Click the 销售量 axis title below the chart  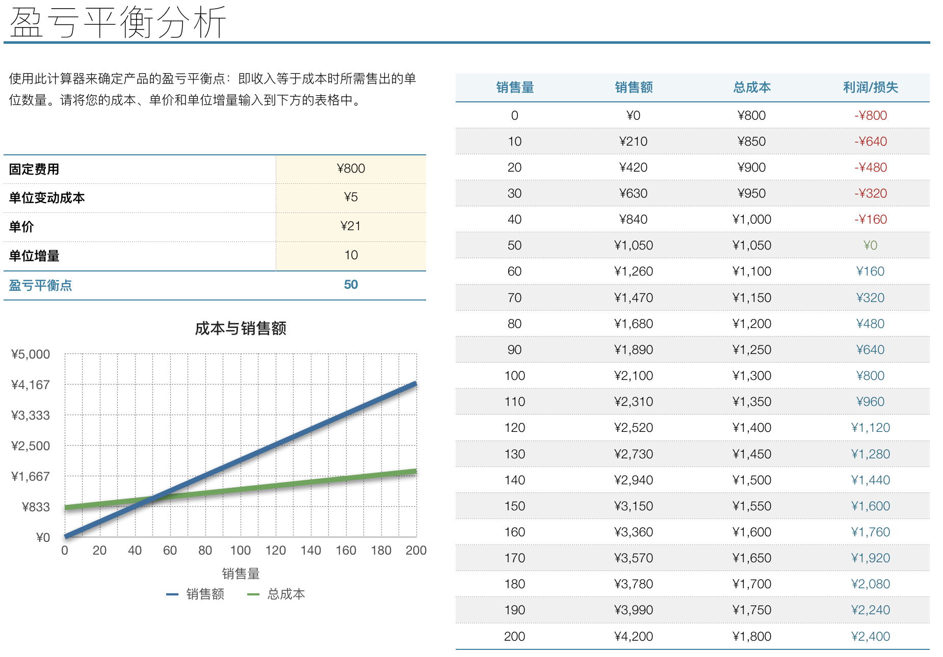tap(241, 574)
